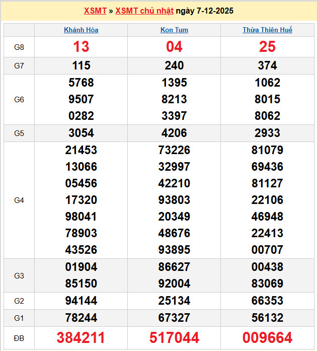Select the G8 result 13 for Khánh Hòa
Image resolution: width=317 pixels, height=351 pixels.
pyautogui.click(x=81, y=47)
